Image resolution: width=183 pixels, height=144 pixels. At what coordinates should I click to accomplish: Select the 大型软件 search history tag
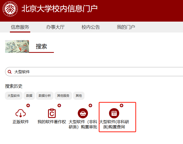point(14,95)
